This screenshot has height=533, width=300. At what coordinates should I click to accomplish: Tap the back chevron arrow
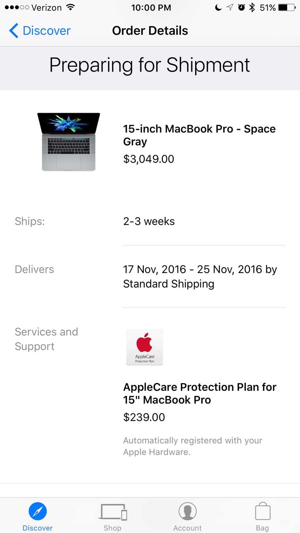(14, 31)
